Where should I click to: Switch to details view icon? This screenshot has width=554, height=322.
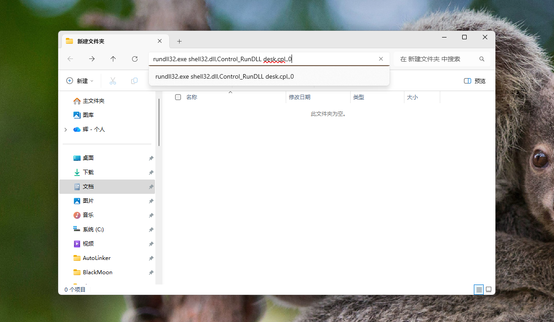tap(479, 289)
